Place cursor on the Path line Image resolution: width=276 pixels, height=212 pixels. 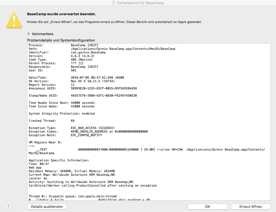[x=102, y=49]
